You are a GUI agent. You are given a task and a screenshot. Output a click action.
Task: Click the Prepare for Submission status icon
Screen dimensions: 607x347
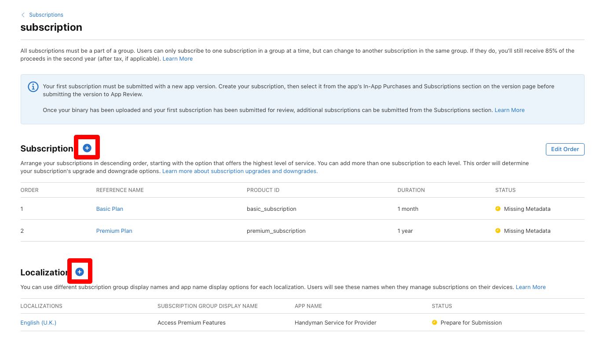pyautogui.click(x=435, y=322)
